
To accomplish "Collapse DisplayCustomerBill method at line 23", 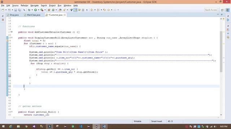I will (12, 38).
